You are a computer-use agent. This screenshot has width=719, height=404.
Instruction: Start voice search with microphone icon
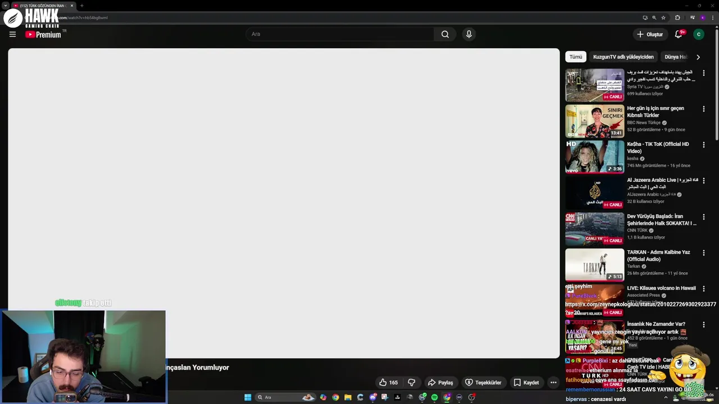469,34
